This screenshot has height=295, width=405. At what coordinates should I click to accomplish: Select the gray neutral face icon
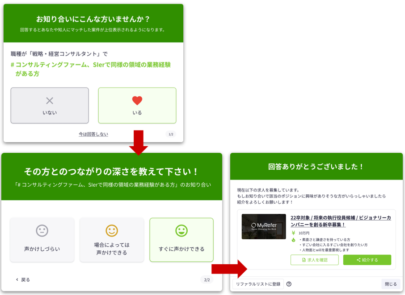click(42, 230)
